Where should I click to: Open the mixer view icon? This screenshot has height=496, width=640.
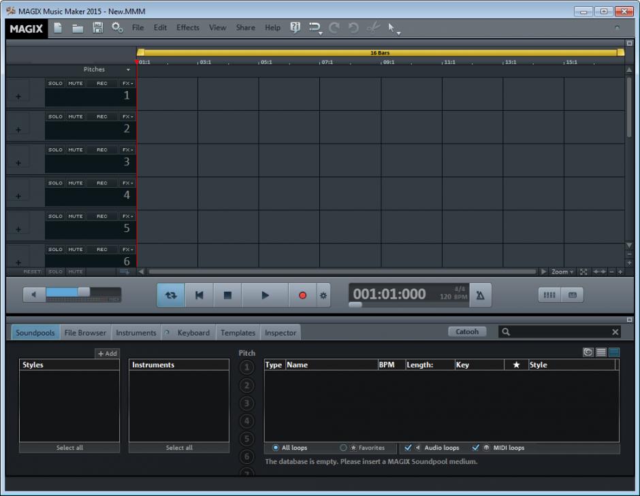(549, 295)
